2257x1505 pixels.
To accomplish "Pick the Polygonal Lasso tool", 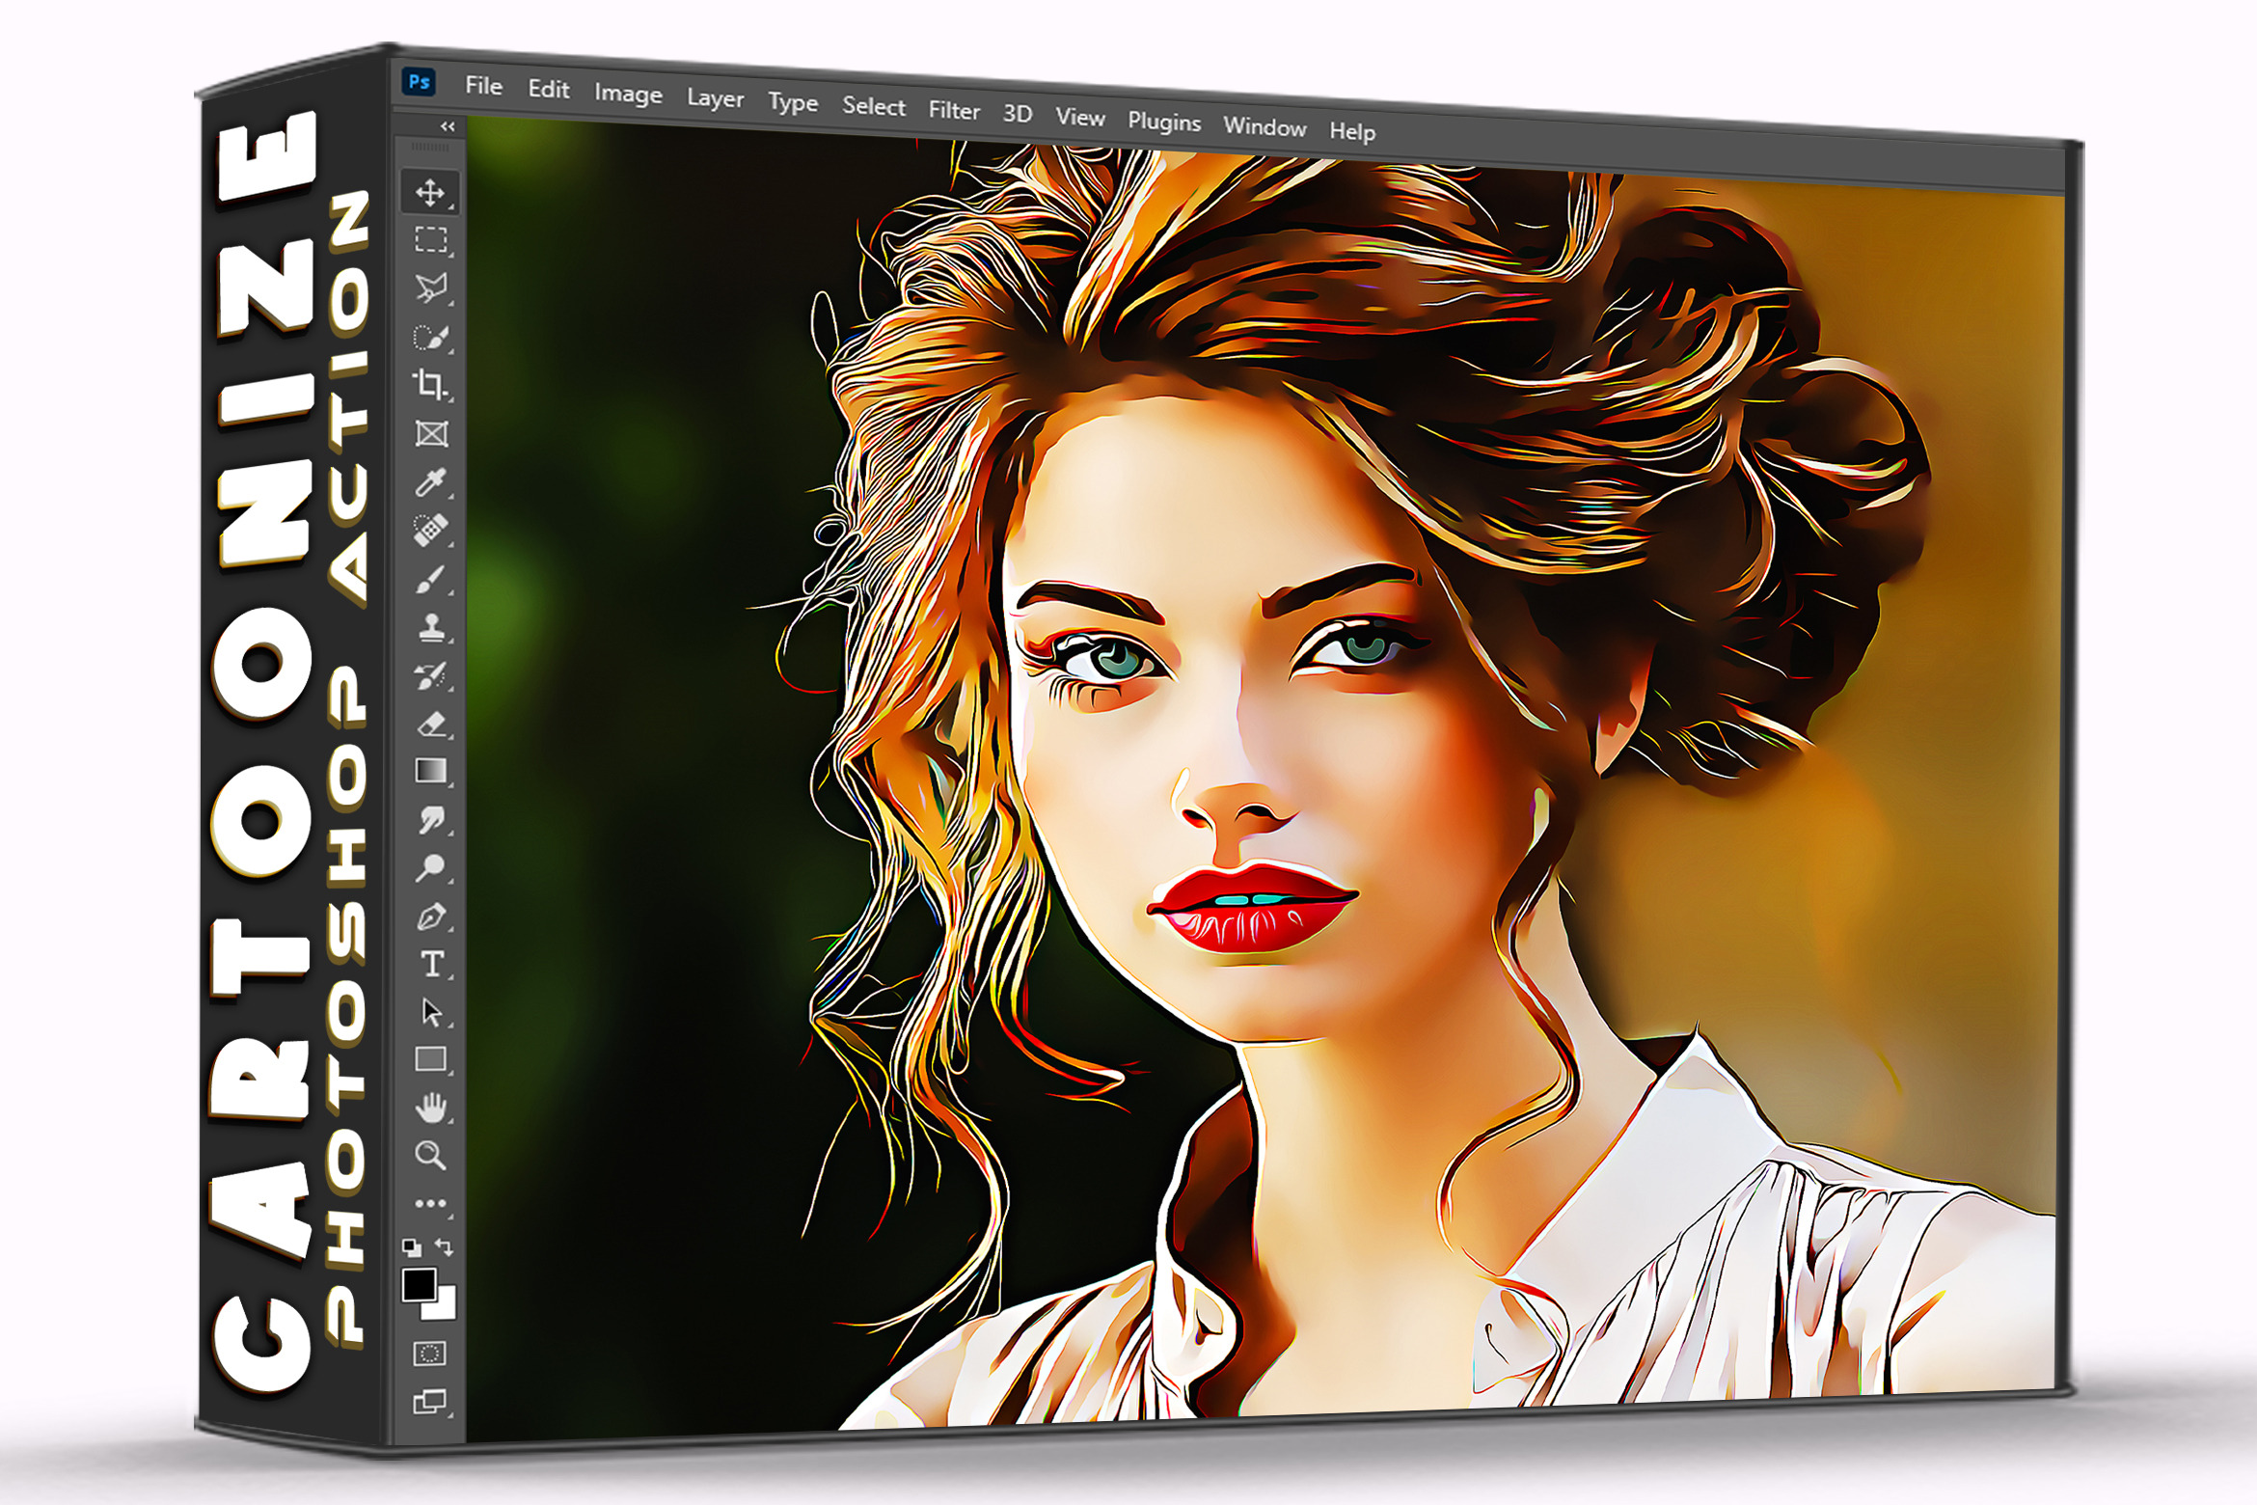I will click(x=430, y=287).
